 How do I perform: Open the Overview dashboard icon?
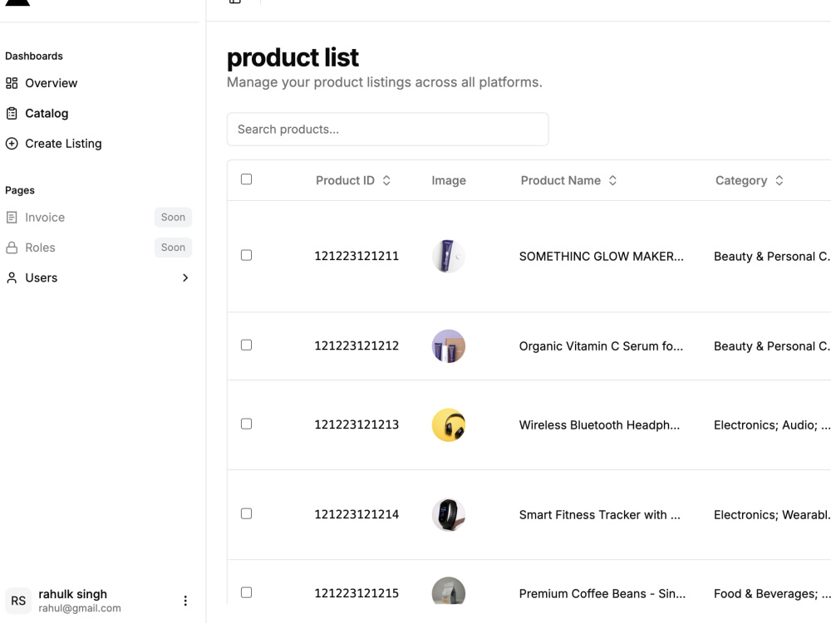point(12,83)
